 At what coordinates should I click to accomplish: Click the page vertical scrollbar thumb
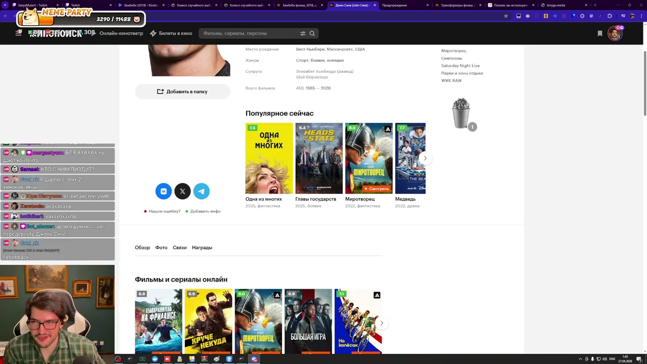tap(644, 83)
